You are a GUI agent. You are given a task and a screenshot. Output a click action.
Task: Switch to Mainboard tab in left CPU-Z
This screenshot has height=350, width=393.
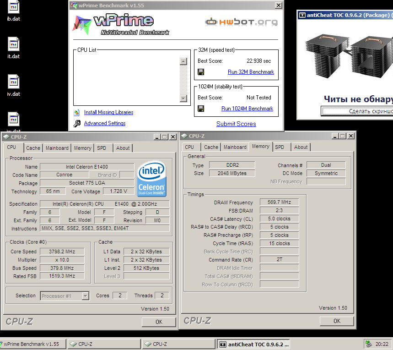57,148
